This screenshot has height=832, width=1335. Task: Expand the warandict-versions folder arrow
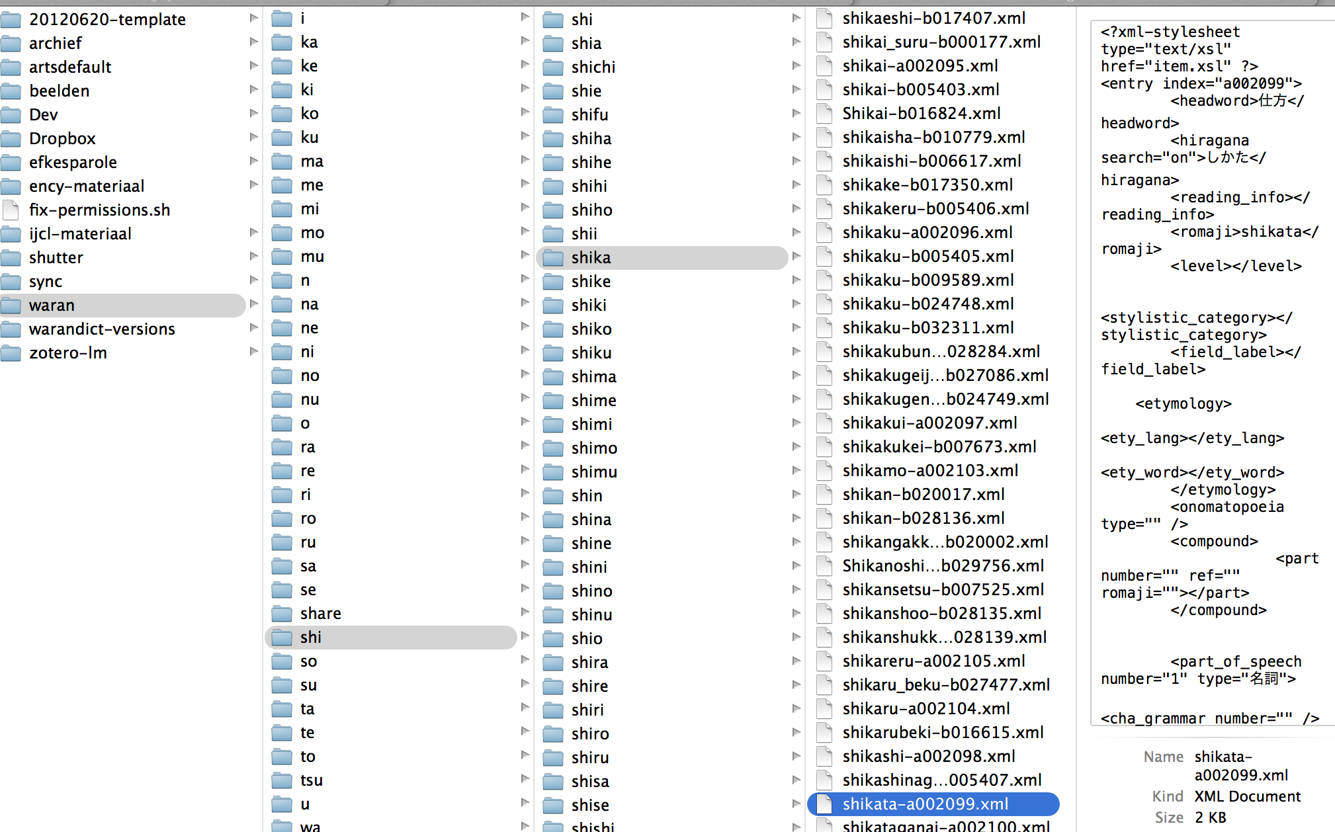click(x=253, y=328)
